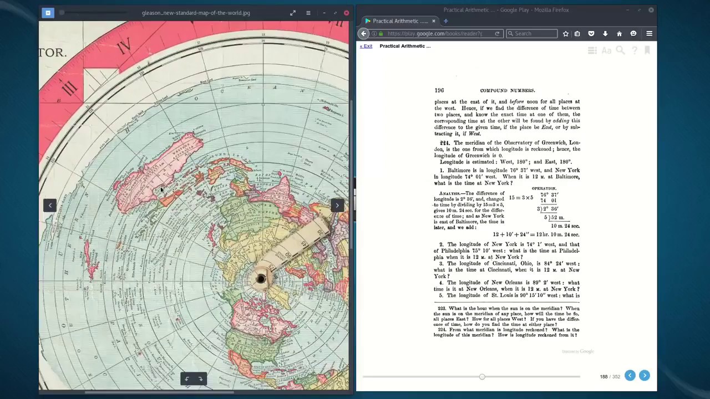Click the green secure-connection padlock icon
Viewport: 710px width, 399px height.
pos(381,34)
